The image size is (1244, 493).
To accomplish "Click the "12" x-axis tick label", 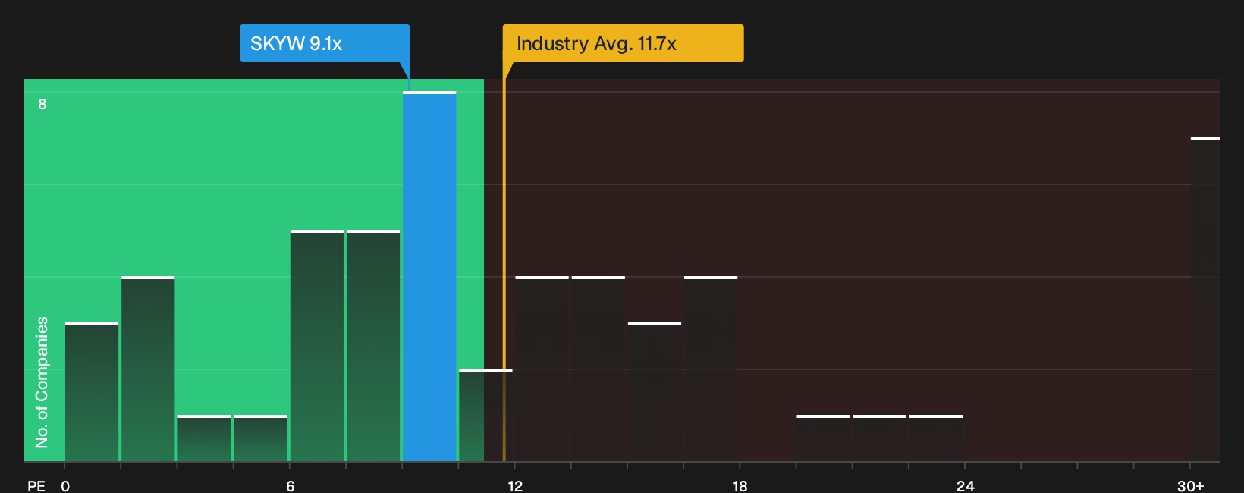I will tap(515, 486).
